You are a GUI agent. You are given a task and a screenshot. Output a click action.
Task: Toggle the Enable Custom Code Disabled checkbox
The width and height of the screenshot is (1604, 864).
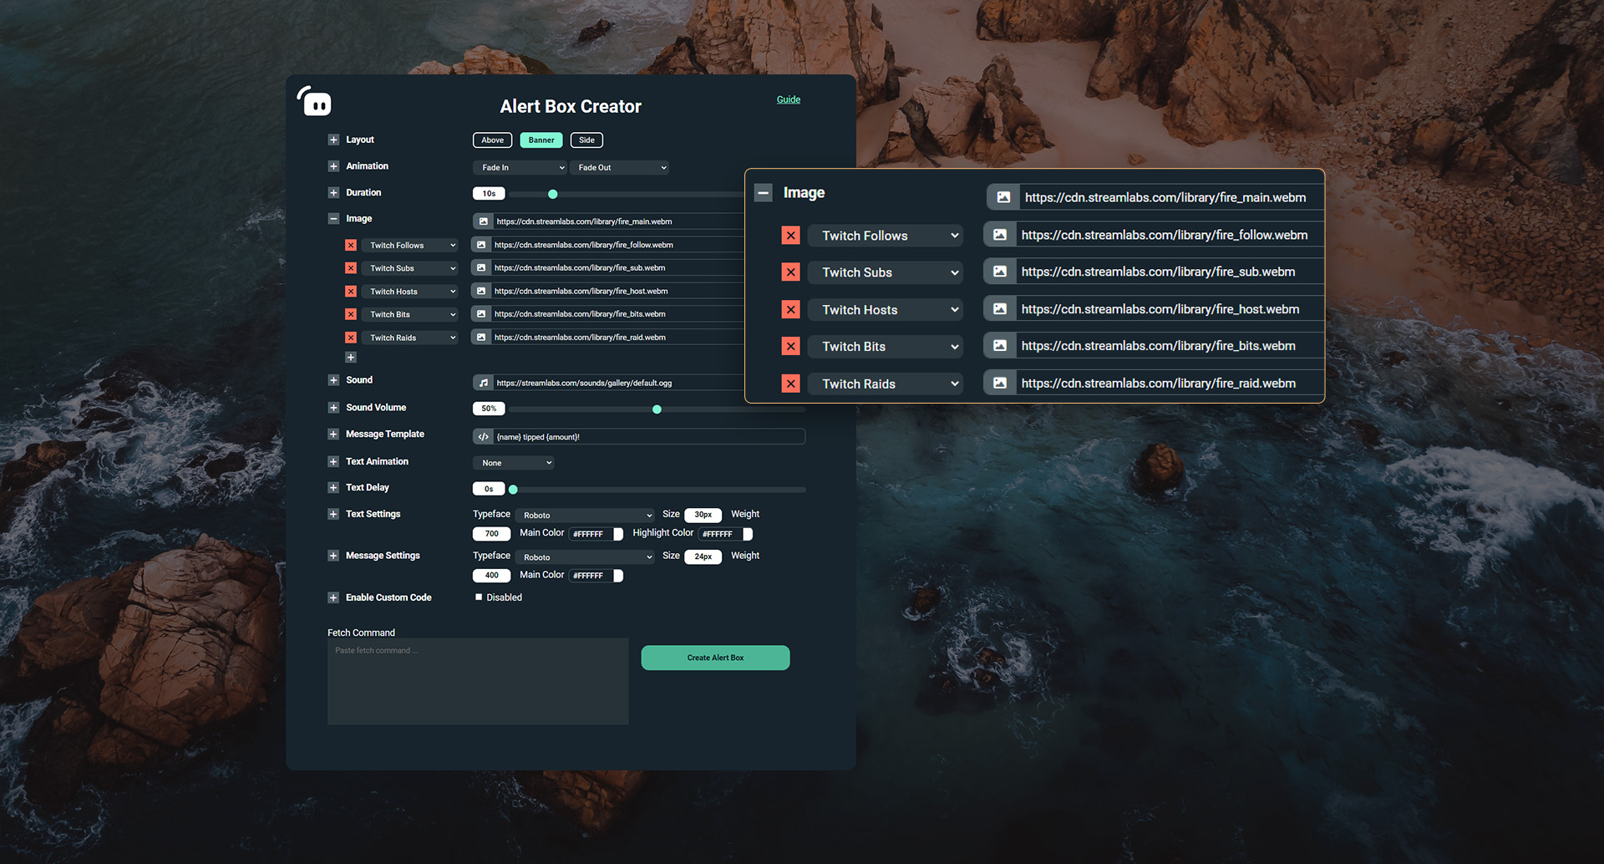click(479, 597)
